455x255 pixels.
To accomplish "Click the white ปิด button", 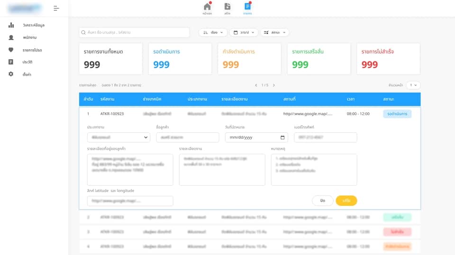I will tap(323, 201).
